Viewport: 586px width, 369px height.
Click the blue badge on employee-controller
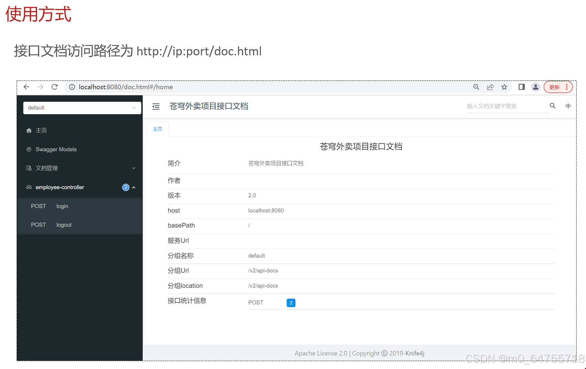click(126, 187)
